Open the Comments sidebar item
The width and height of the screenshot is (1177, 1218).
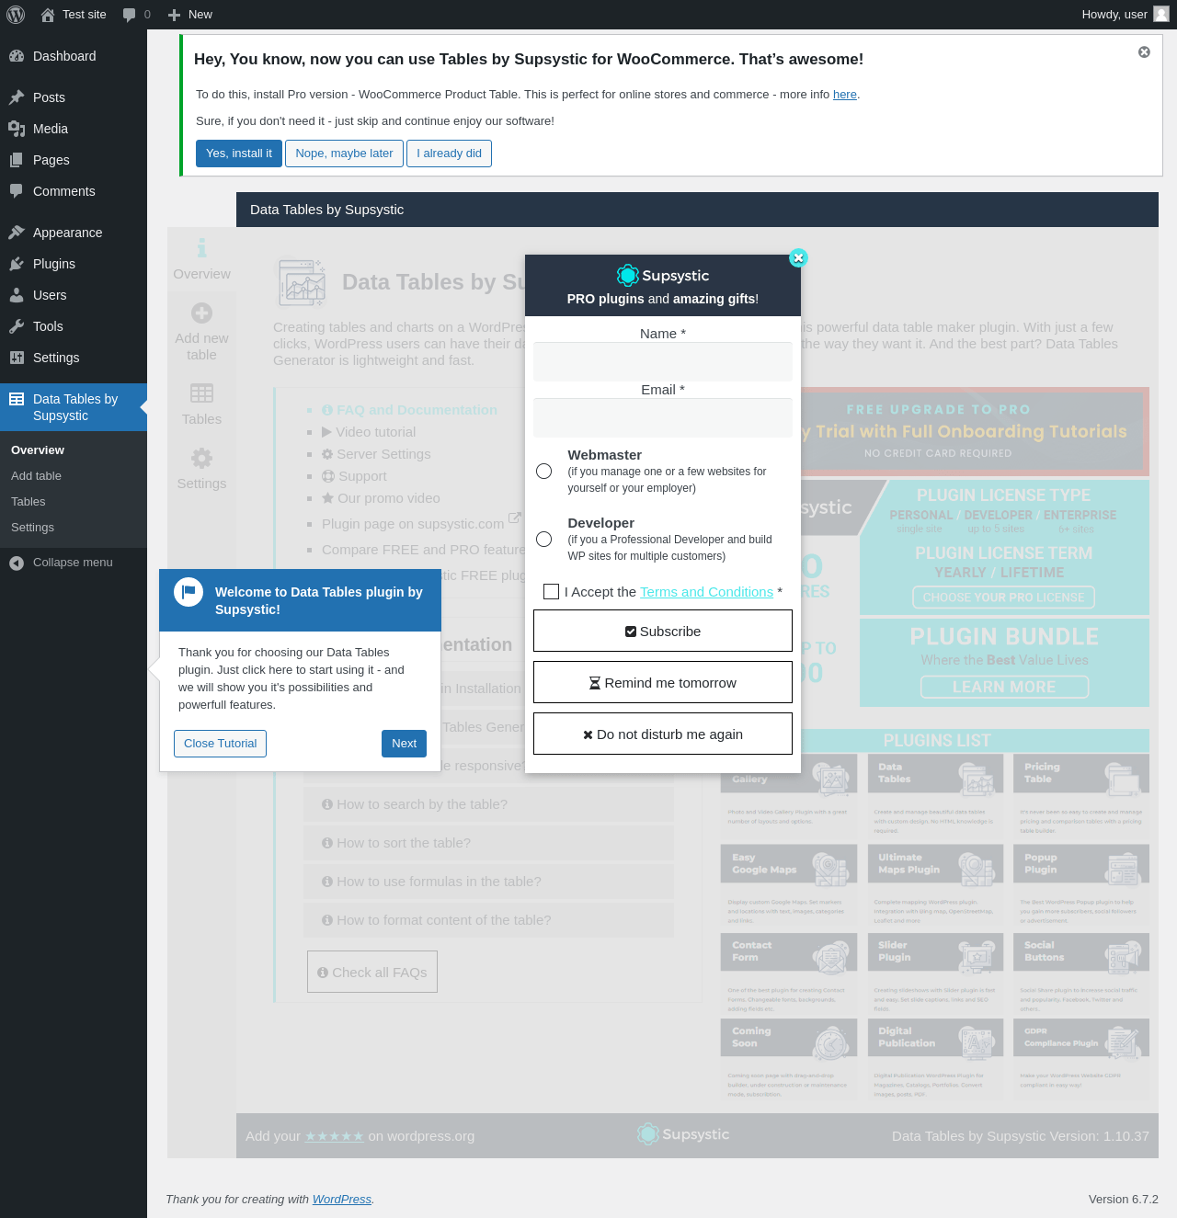click(74, 191)
